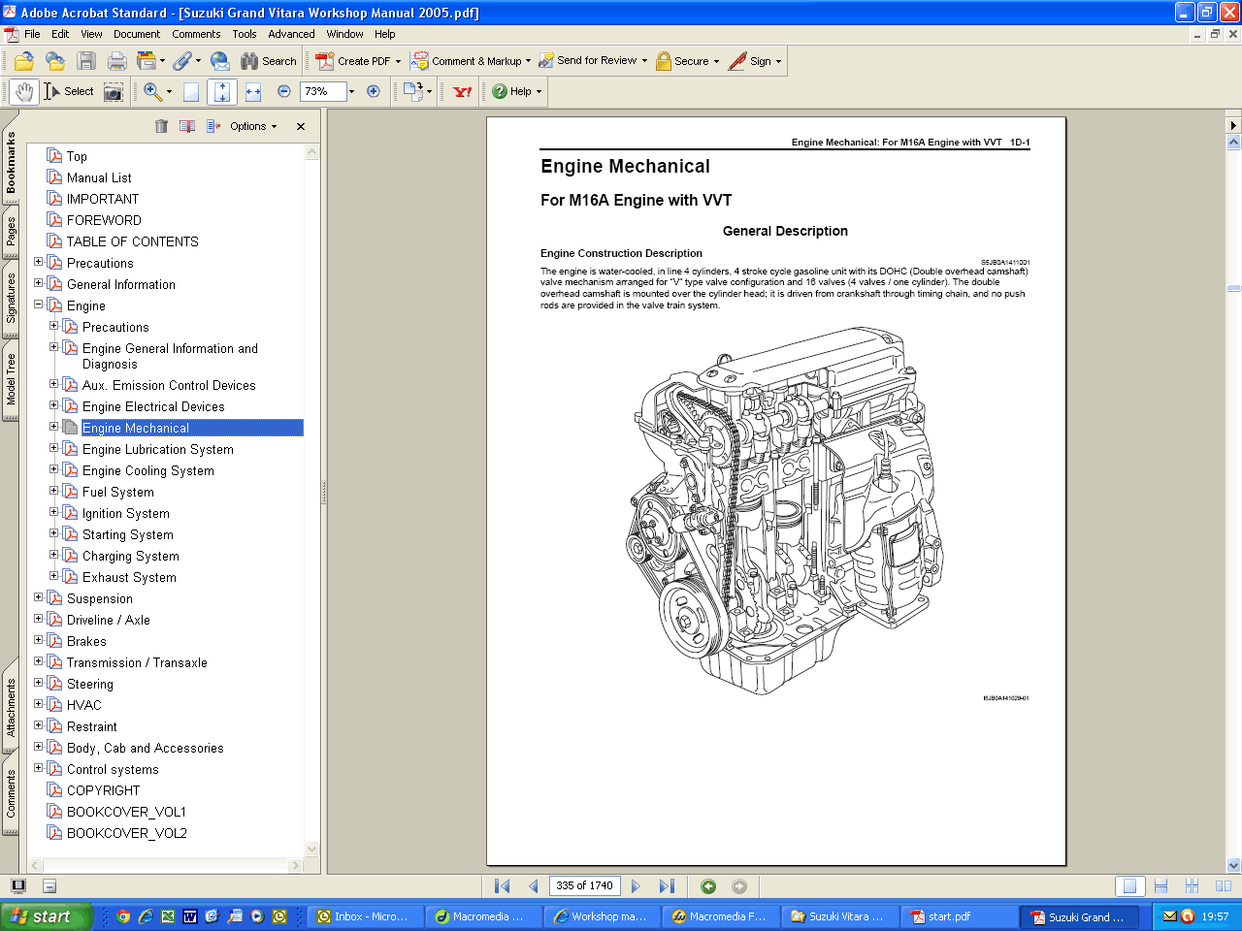Viewport: 1242px width, 931px height.
Task: Open the Send for Review menu
Action: 593,61
